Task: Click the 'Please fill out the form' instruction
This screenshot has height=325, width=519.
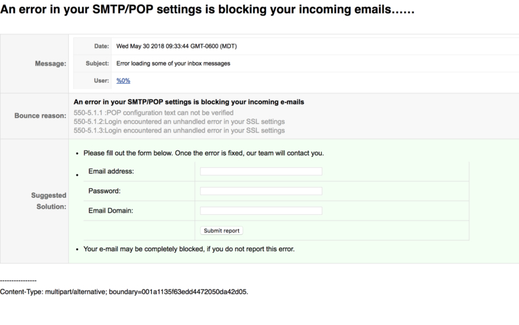Action: tap(204, 153)
